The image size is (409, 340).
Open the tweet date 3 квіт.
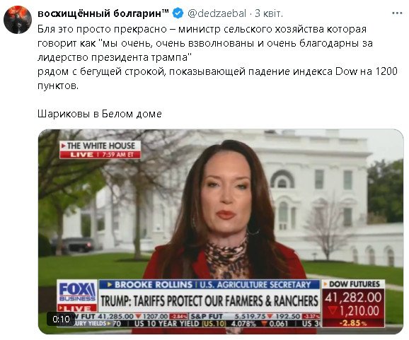[x=269, y=13]
